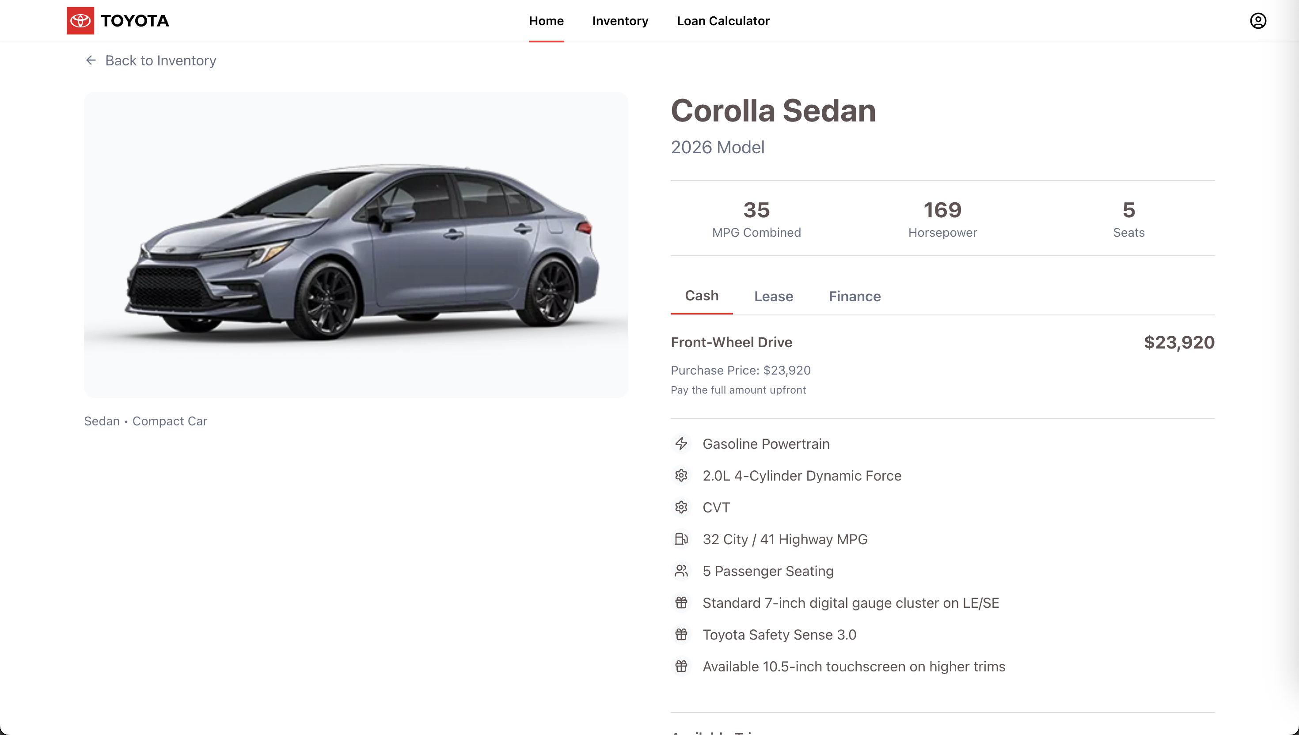Image resolution: width=1299 pixels, height=735 pixels.
Task: Click the TOYOTA brand wordmark
Action: (135, 21)
